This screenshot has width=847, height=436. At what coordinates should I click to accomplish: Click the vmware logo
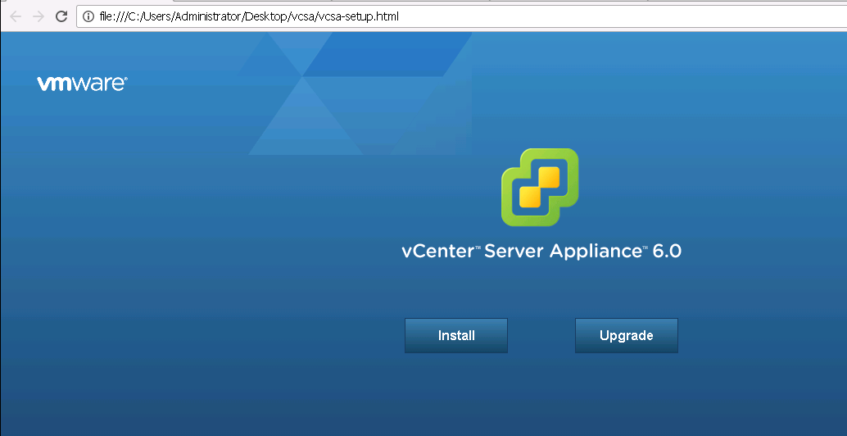pos(82,84)
